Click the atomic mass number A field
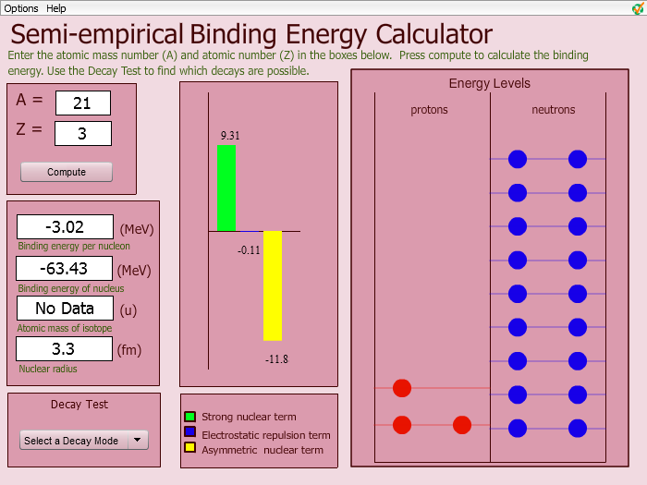 click(x=83, y=103)
